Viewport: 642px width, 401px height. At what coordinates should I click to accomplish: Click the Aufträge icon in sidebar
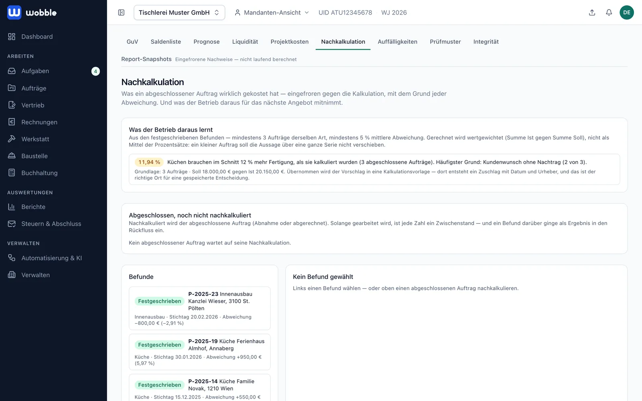[12, 88]
